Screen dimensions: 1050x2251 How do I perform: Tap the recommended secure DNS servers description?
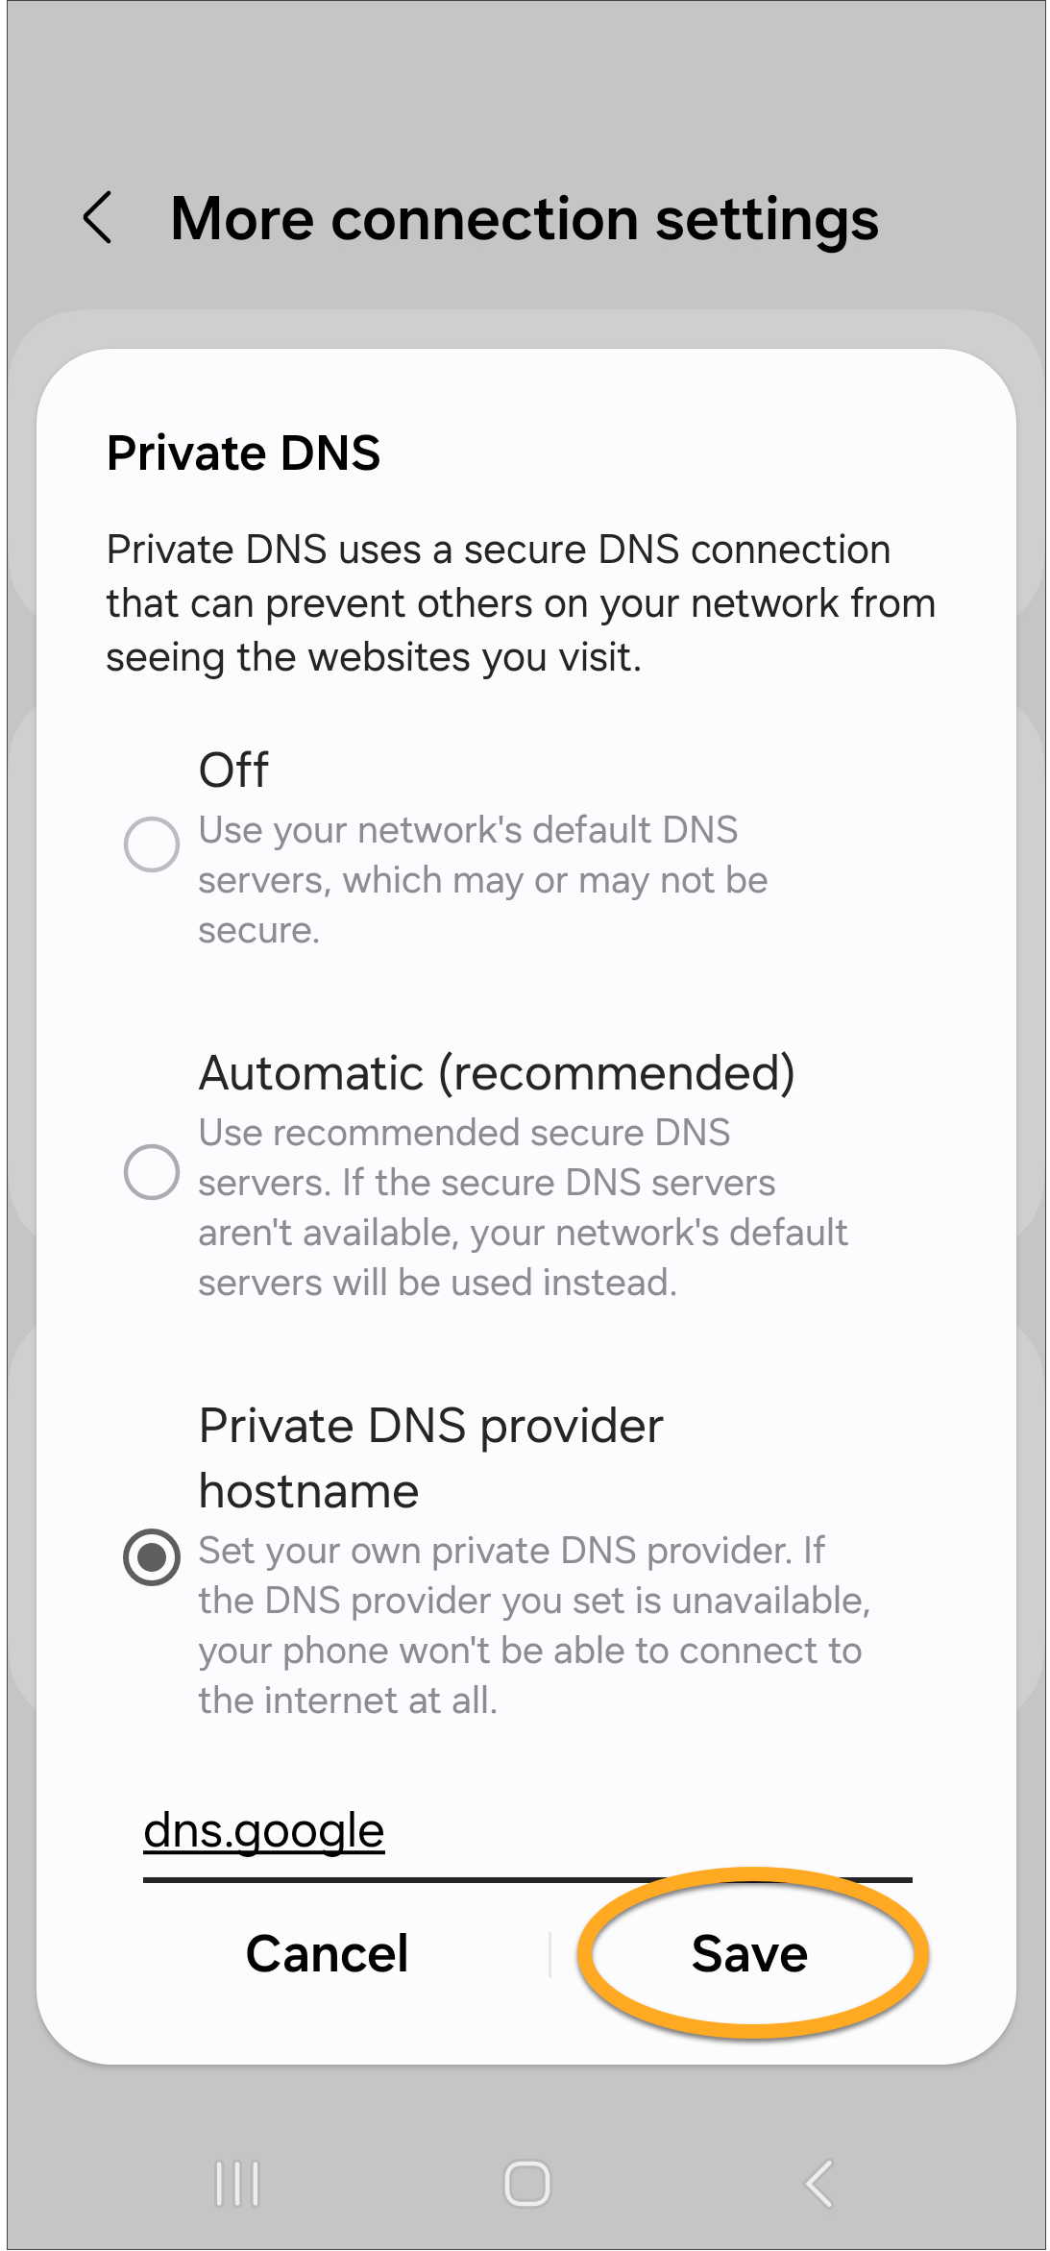pos(523,1208)
